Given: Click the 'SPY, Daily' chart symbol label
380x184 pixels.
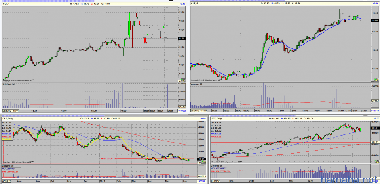Looking at the screenshot, I should [x=217, y=119].
